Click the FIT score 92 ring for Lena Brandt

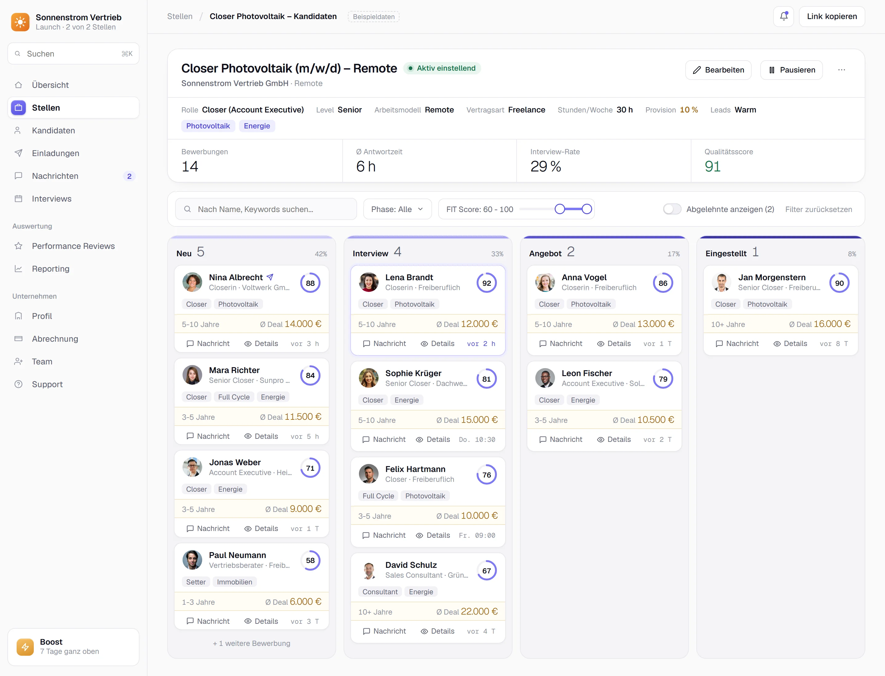coord(486,283)
